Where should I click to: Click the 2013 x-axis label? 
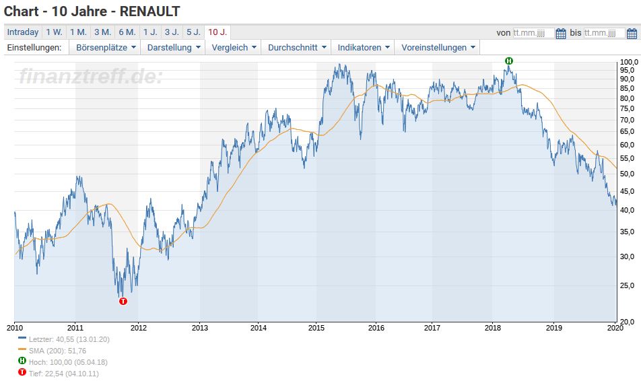tap(200, 328)
